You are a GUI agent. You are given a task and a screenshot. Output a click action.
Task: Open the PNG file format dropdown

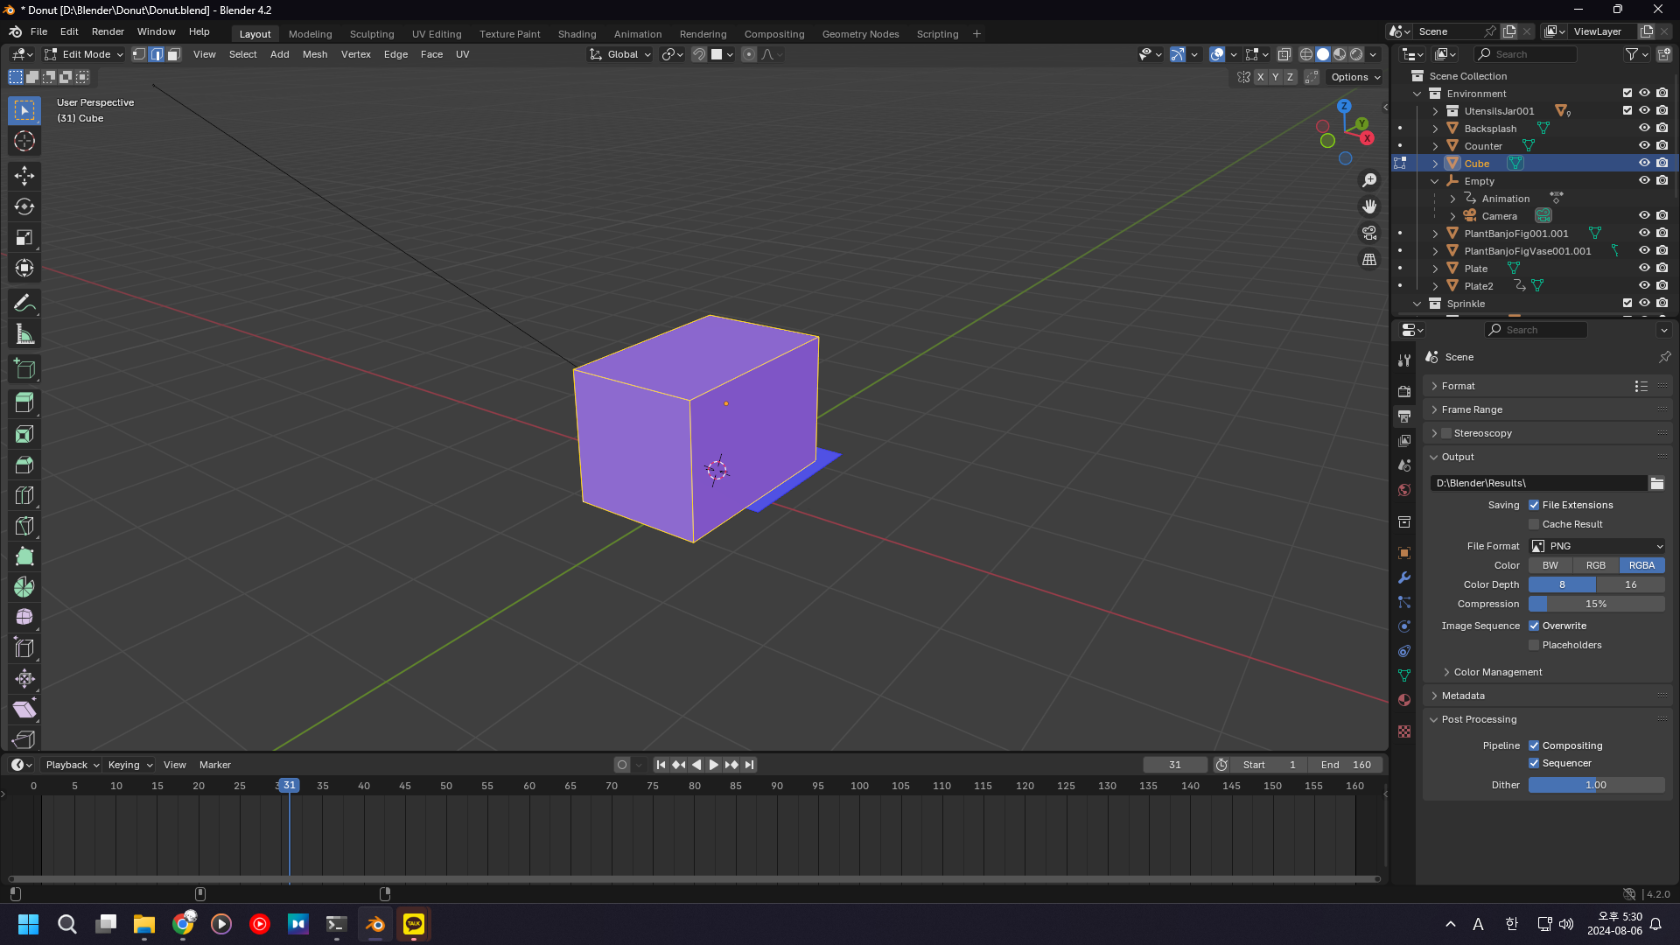coord(1597,546)
